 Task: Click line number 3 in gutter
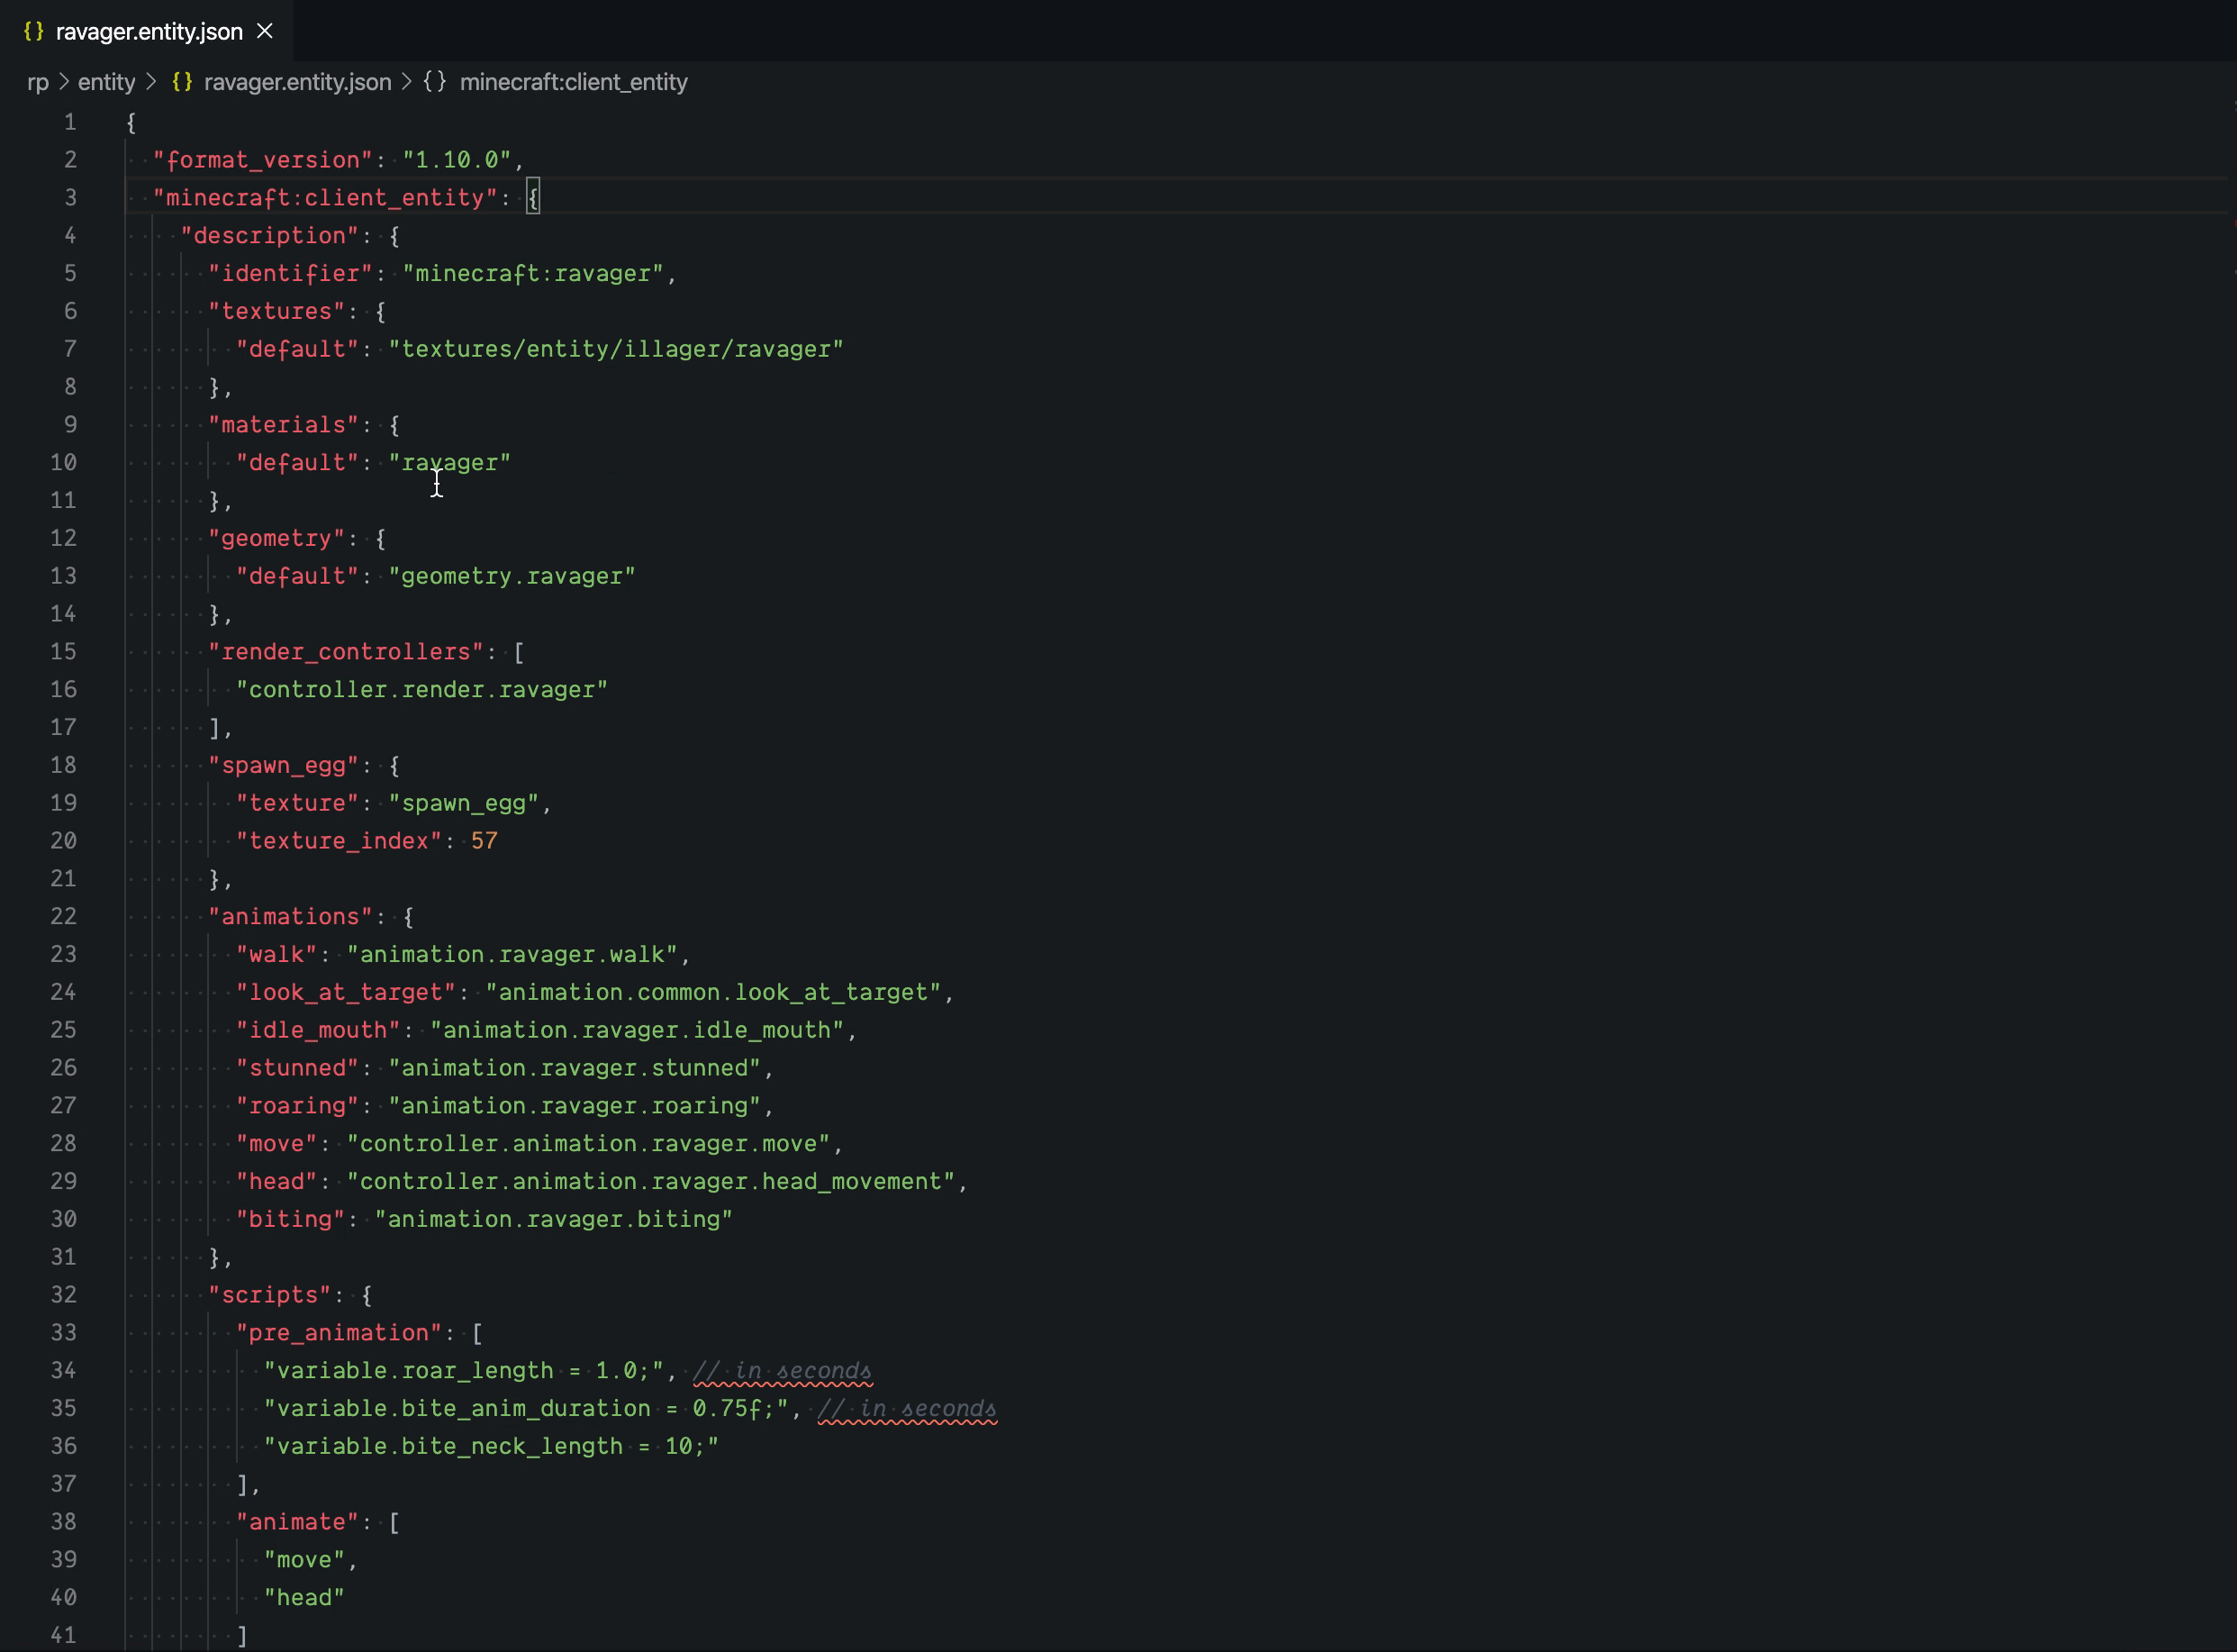pyautogui.click(x=70, y=197)
